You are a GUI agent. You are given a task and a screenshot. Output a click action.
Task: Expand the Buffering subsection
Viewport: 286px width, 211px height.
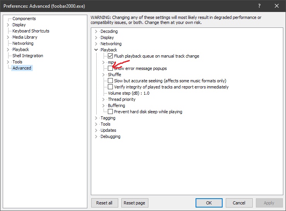[x=103, y=105]
